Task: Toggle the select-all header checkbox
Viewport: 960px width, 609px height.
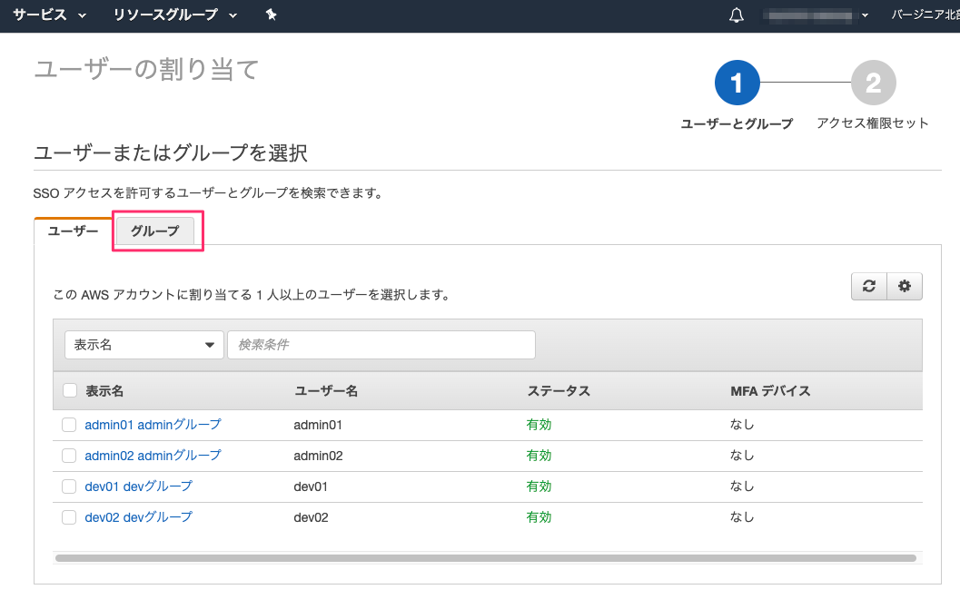Action: pos(70,390)
